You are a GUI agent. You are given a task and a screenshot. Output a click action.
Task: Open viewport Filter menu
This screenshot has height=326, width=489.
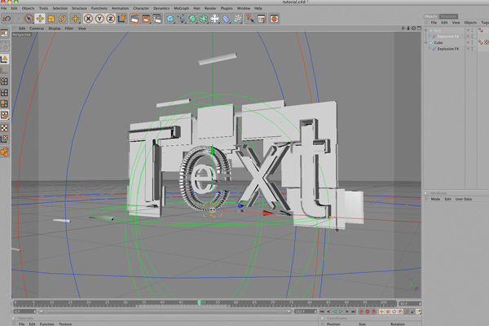click(69, 29)
